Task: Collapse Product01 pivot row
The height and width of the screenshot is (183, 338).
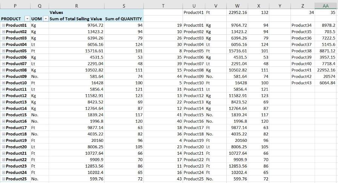Action: pyautogui.click(x=3, y=25)
